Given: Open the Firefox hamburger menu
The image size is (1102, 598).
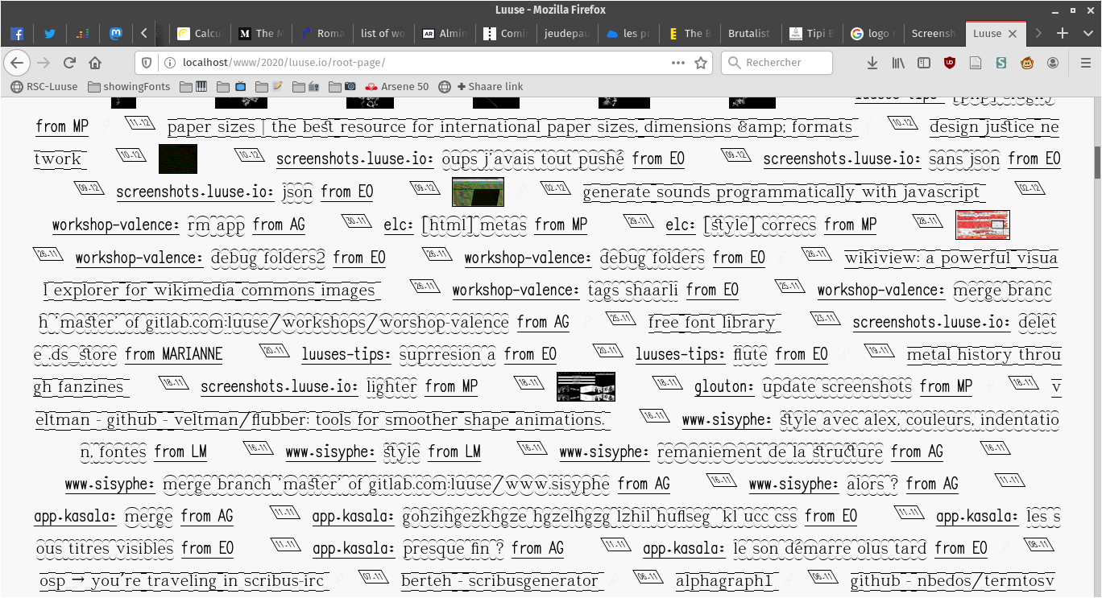Looking at the screenshot, I should pos(1086,63).
